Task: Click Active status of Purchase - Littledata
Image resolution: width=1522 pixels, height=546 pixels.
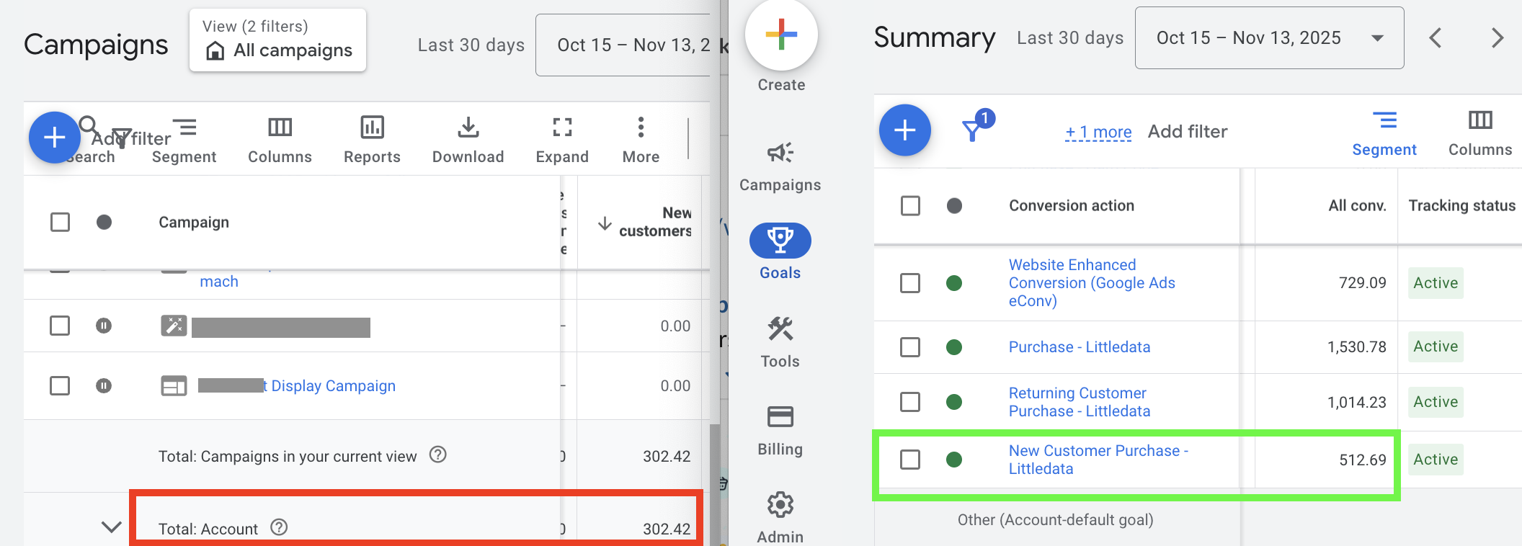Action: (x=1436, y=346)
